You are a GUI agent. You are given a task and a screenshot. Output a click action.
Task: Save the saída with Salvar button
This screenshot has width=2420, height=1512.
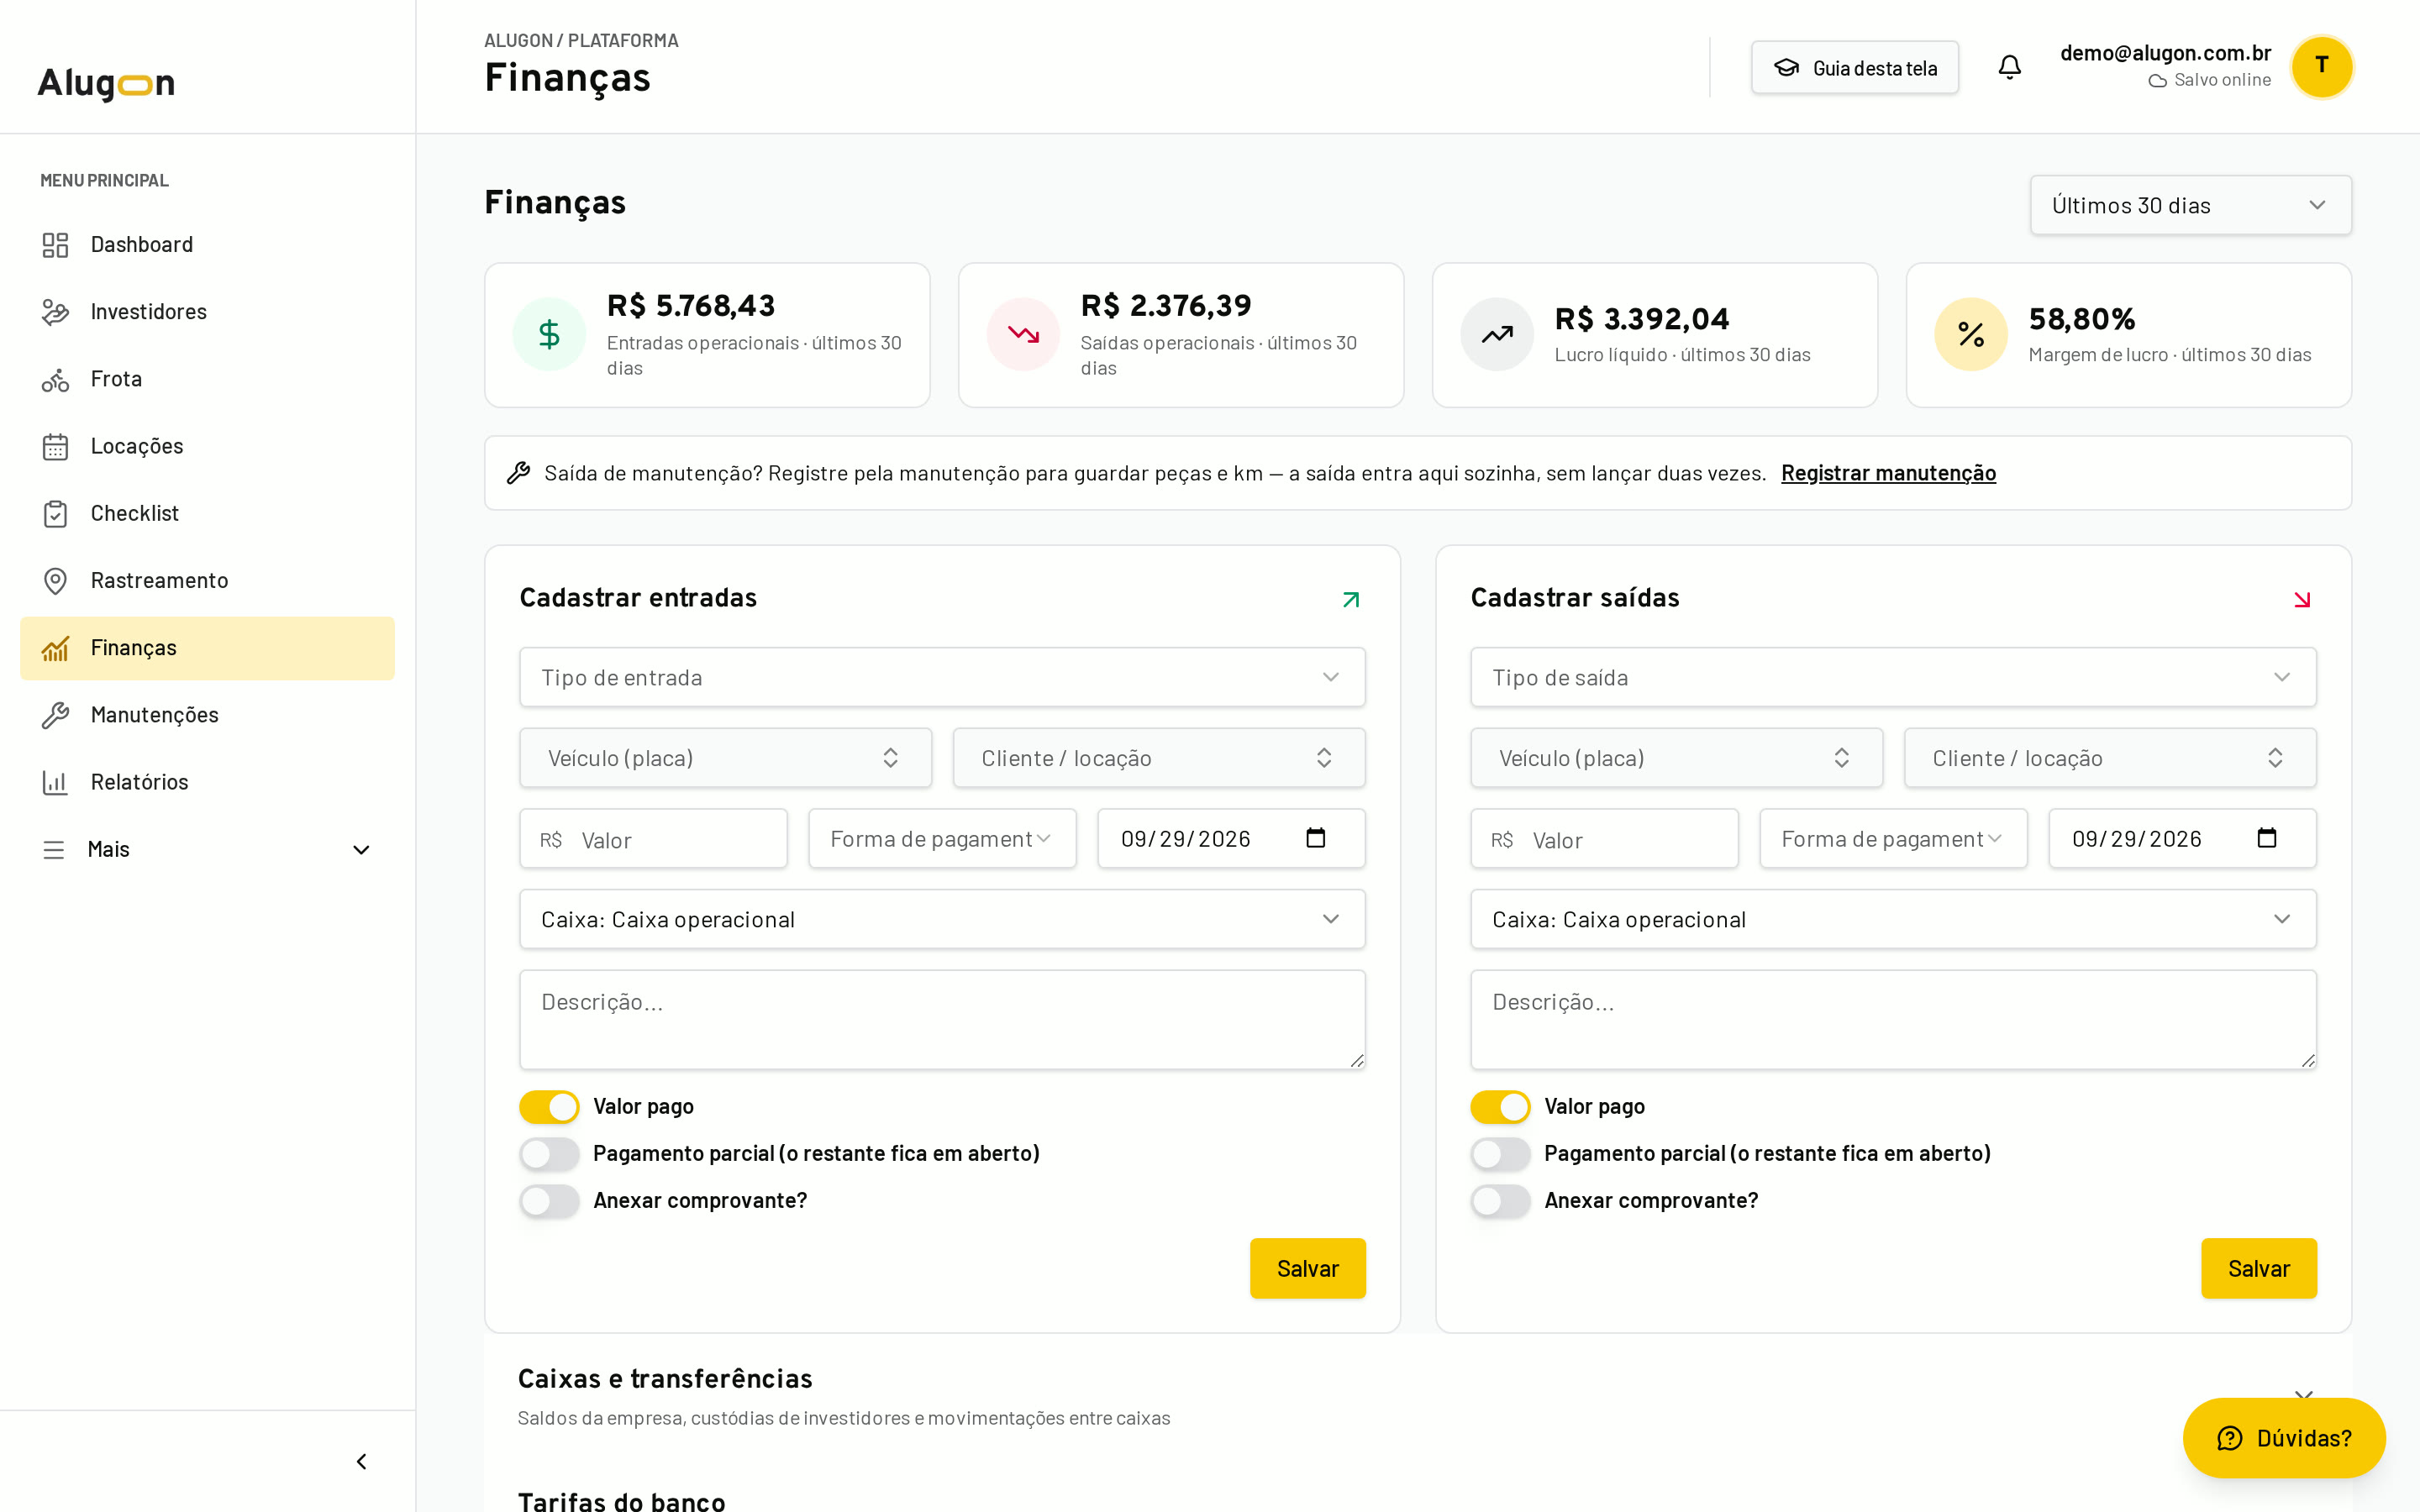click(x=2258, y=1268)
